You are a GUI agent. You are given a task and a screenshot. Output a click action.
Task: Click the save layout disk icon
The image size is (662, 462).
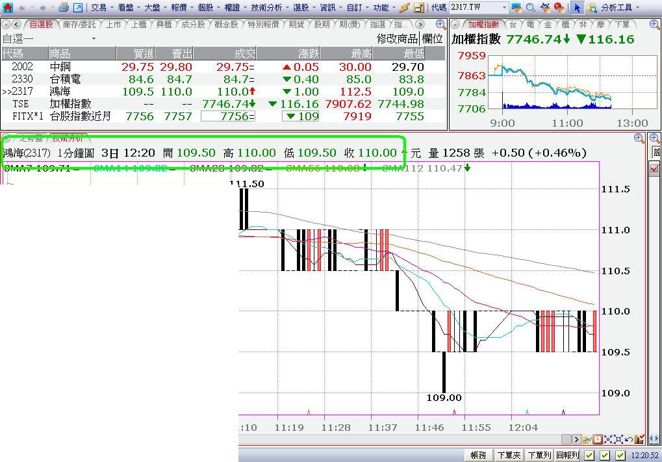[x=419, y=8]
